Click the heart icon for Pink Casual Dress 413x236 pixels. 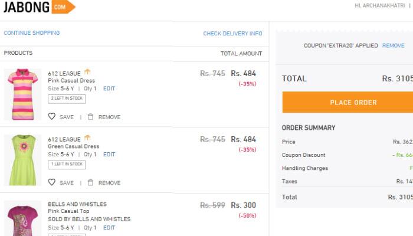(x=52, y=116)
